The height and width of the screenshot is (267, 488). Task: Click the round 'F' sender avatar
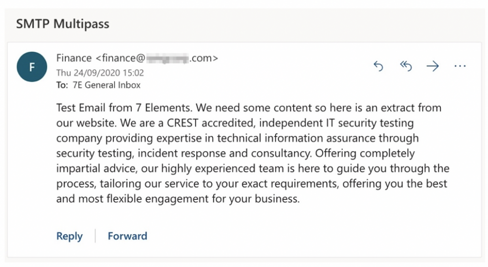point(32,67)
